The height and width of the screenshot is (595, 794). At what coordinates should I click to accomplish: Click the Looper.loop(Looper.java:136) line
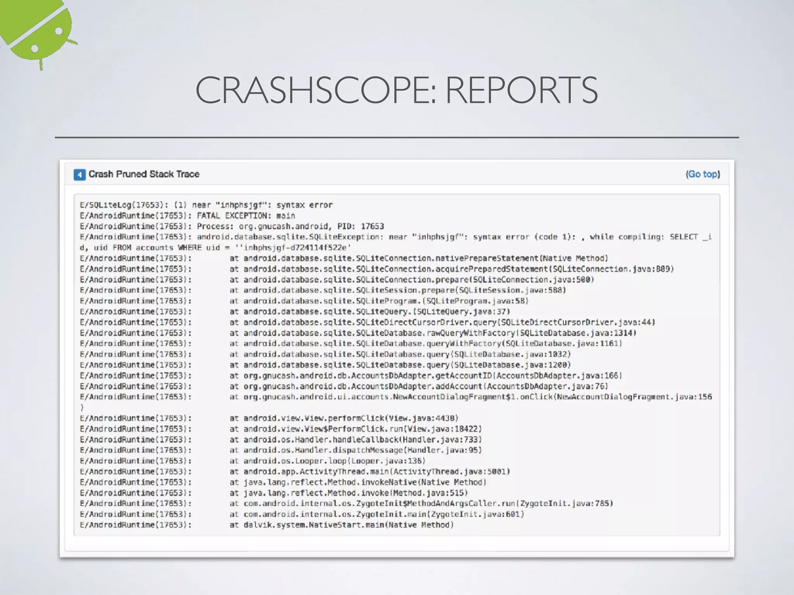(x=253, y=461)
